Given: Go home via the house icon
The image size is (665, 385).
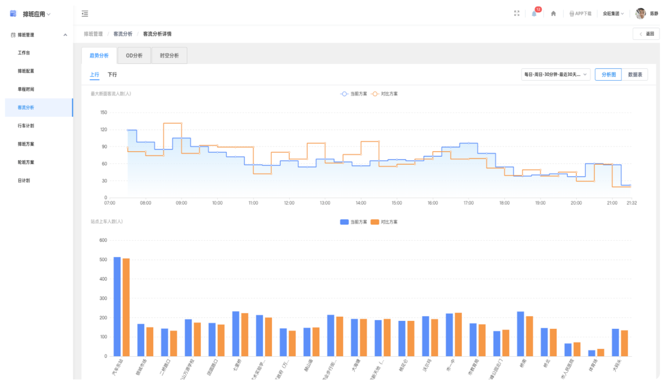Looking at the screenshot, I should [553, 14].
